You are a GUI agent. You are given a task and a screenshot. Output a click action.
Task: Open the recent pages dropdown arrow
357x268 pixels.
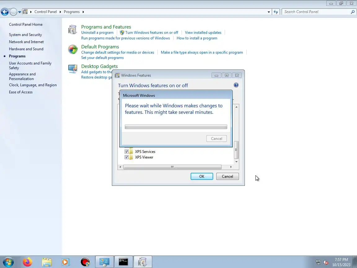tap(20, 12)
